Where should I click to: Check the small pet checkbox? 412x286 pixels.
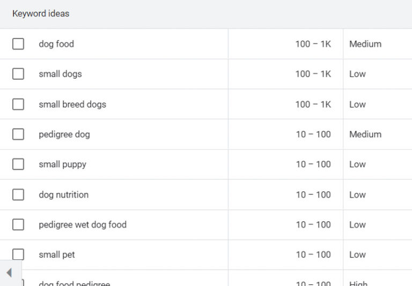point(18,255)
